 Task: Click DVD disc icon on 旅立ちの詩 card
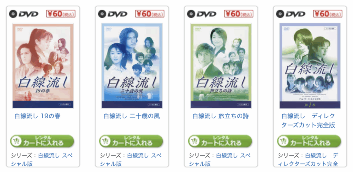[x=191, y=14]
